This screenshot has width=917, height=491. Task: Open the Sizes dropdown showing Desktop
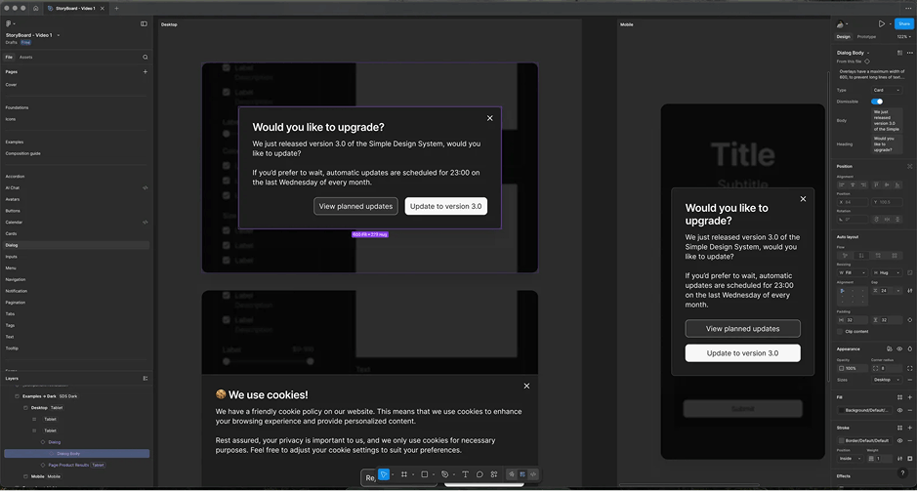pos(887,380)
